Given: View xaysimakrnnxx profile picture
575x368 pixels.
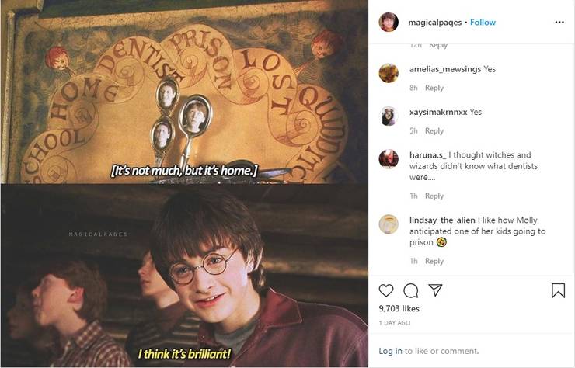Looking at the screenshot, I should (x=389, y=116).
